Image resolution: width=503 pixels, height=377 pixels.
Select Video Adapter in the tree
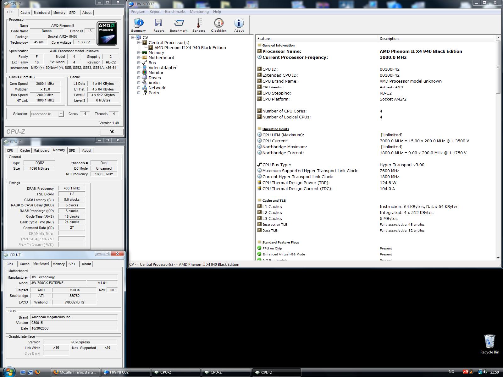click(x=163, y=68)
